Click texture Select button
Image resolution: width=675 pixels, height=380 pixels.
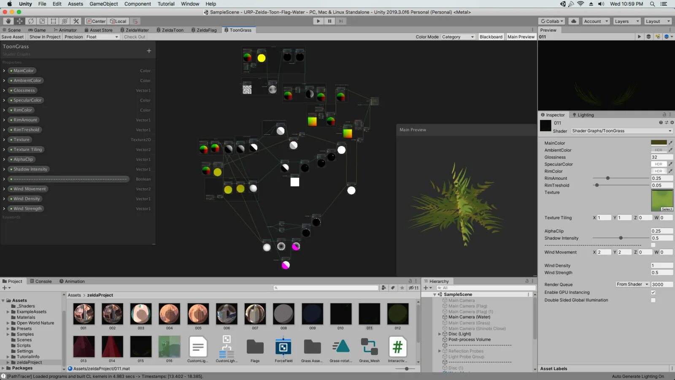pyautogui.click(x=667, y=209)
